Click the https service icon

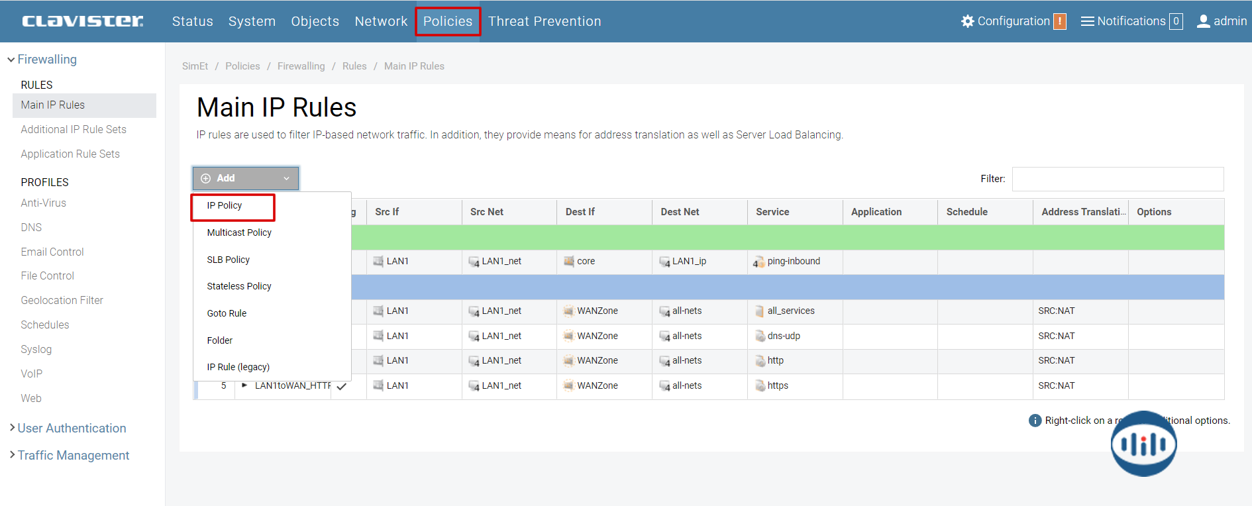(760, 385)
